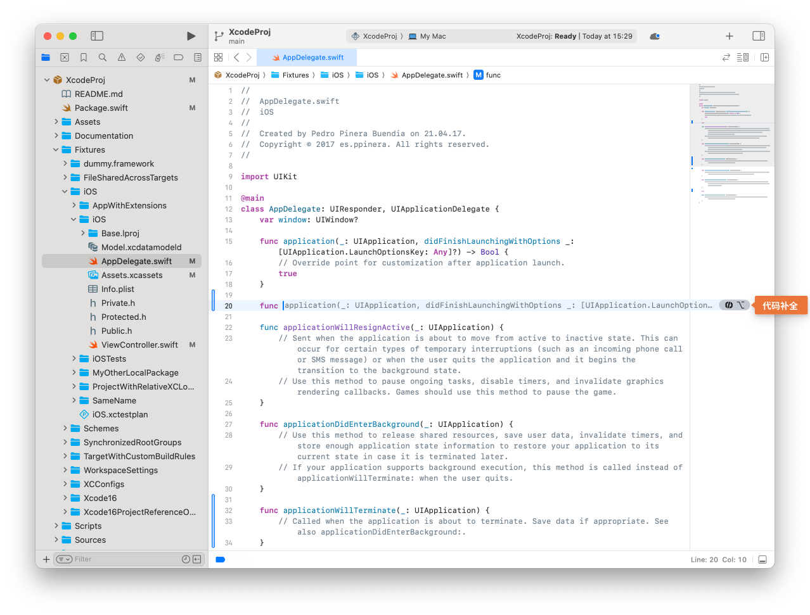The height and width of the screenshot is (615, 810).
Task: Open the Test navigator
Action: tap(141, 57)
